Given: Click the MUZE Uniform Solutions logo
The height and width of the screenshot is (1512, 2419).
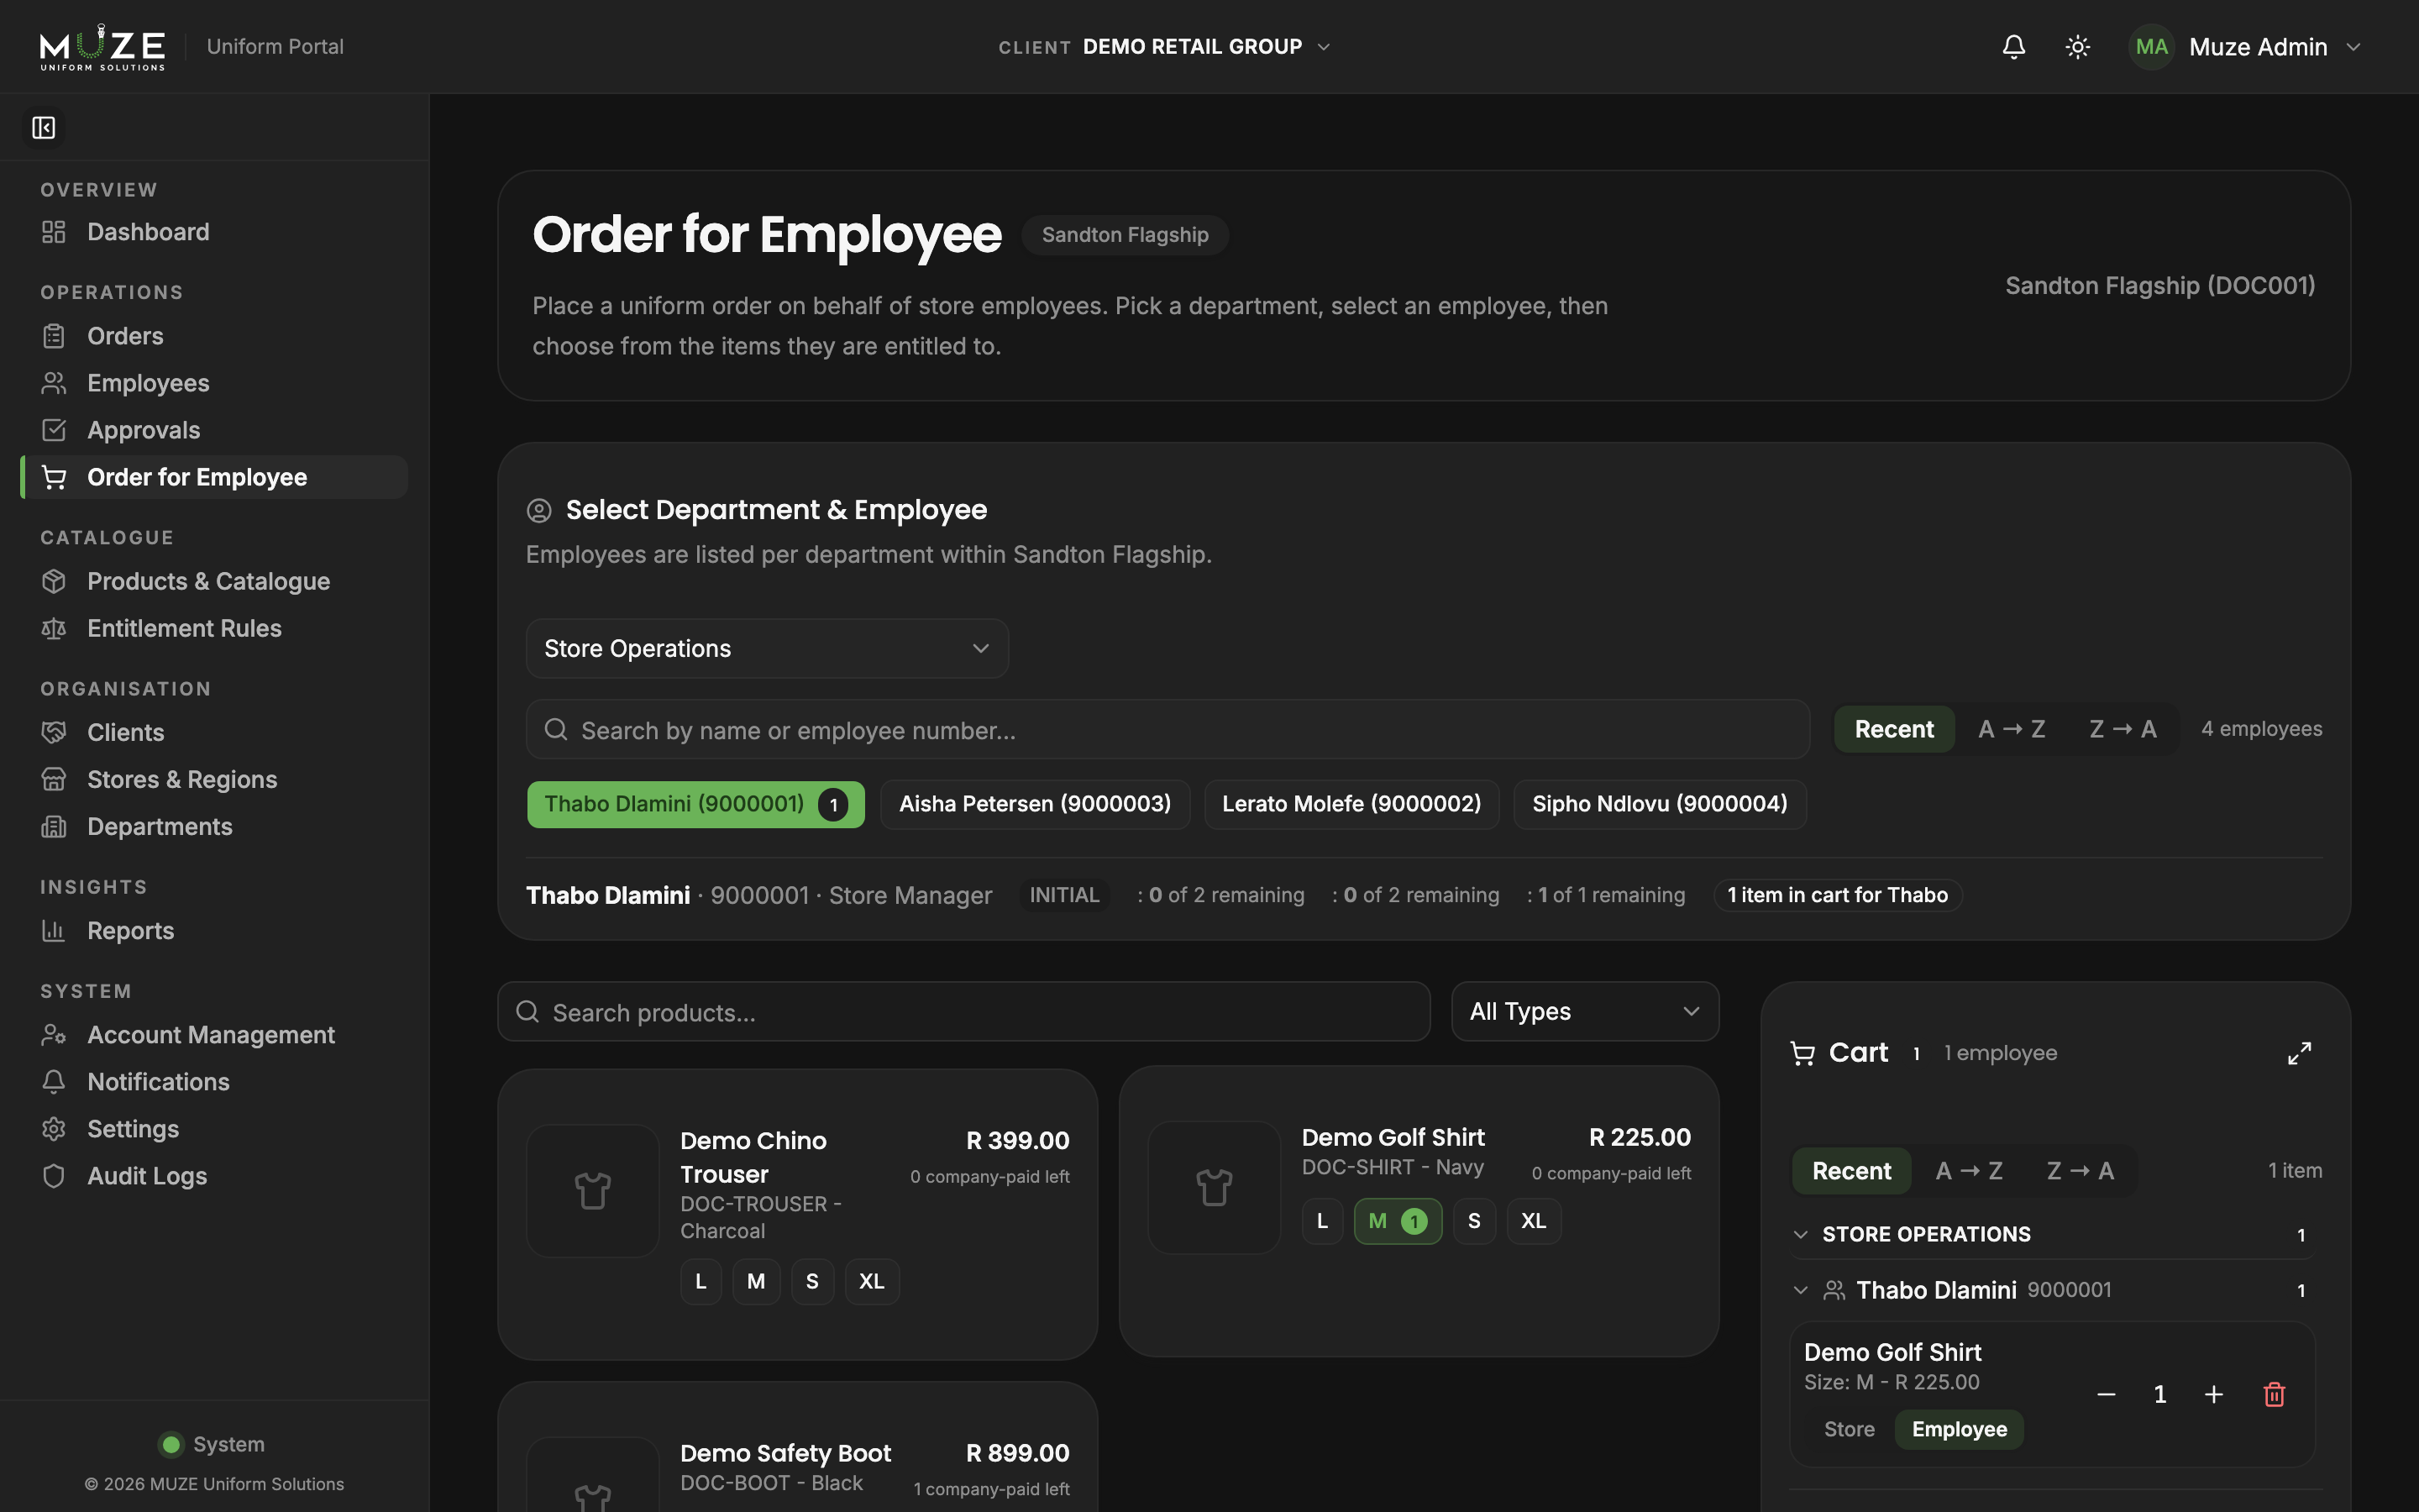Looking at the screenshot, I should coord(102,47).
